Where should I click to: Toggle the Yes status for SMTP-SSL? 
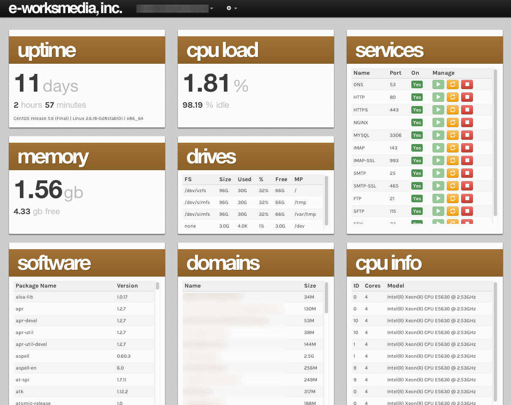coord(417,186)
